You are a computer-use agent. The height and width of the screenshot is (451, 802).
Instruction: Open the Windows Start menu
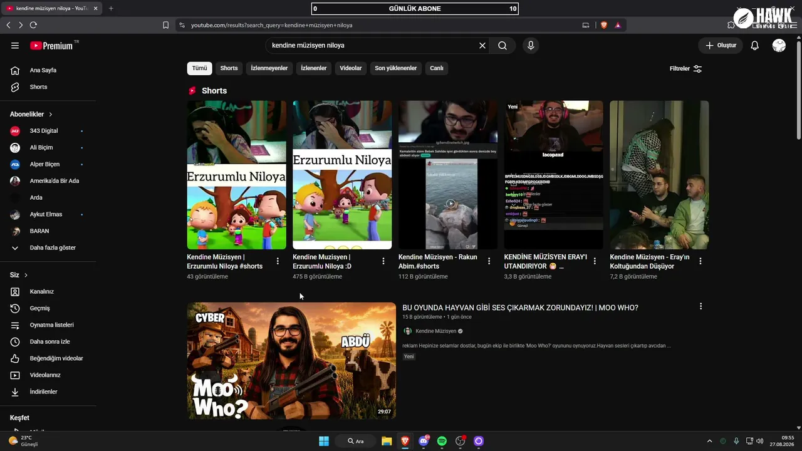coord(324,441)
